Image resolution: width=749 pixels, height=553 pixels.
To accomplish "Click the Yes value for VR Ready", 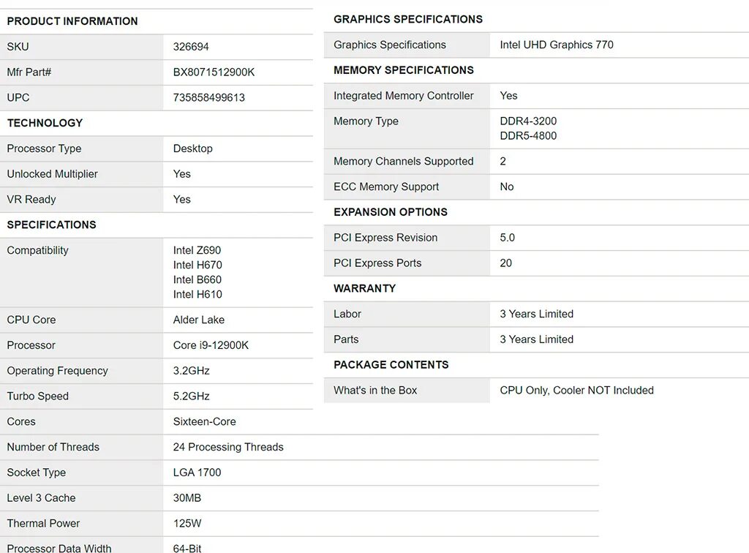I will 181,199.
